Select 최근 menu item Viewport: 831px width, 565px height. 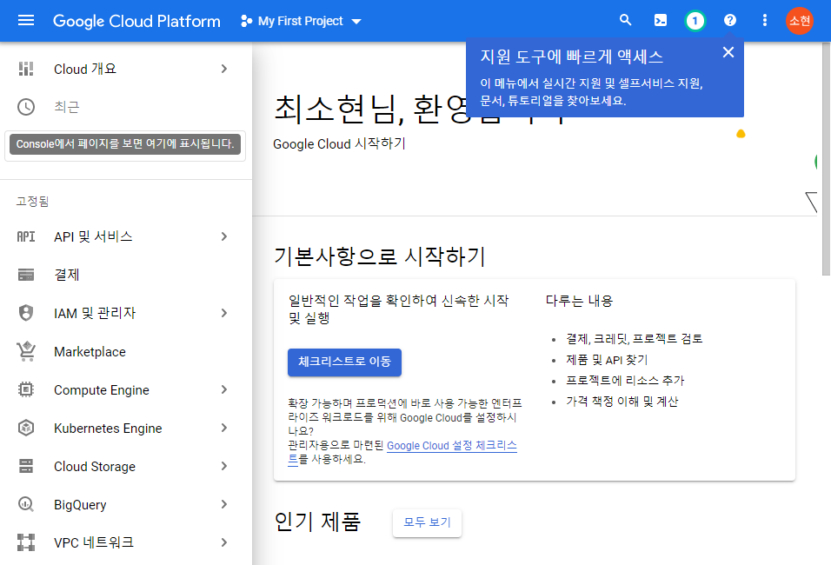[x=125, y=107]
